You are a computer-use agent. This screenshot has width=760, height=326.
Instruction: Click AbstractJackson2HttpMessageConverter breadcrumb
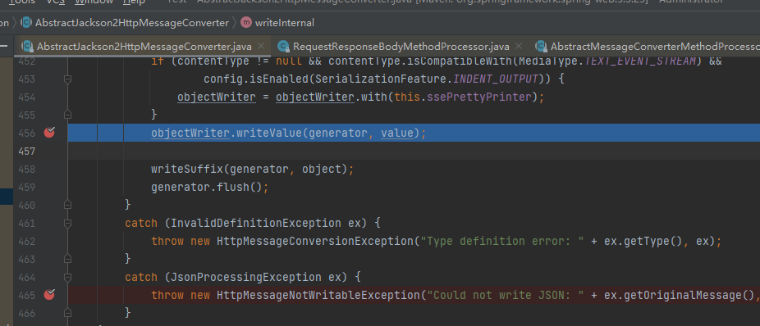[132, 23]
